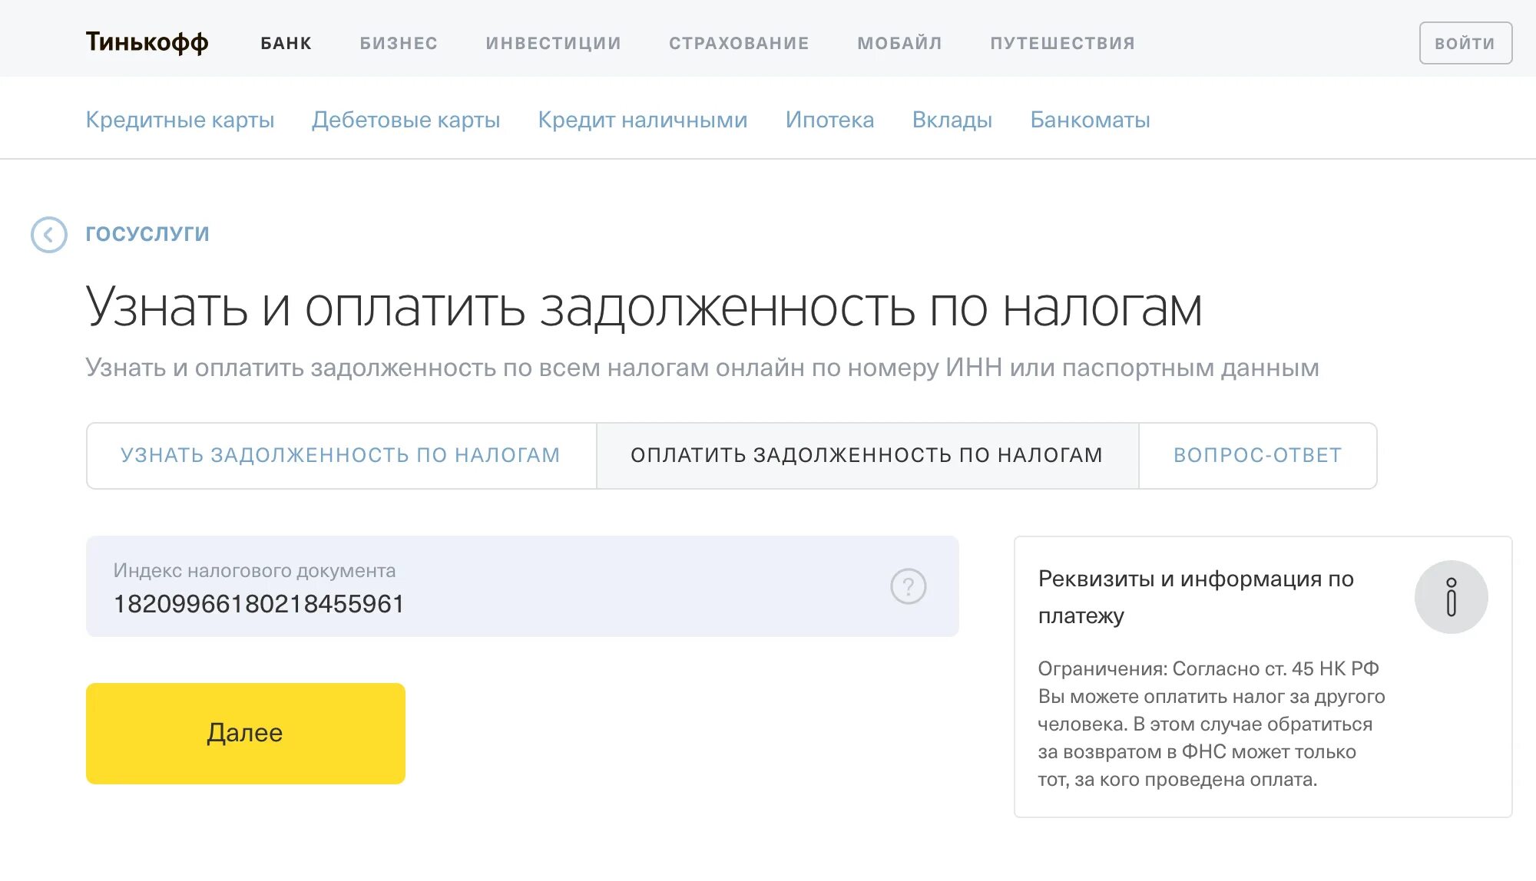
Task: Go to Дебетовые карты
Action: (x=406, y=120)
